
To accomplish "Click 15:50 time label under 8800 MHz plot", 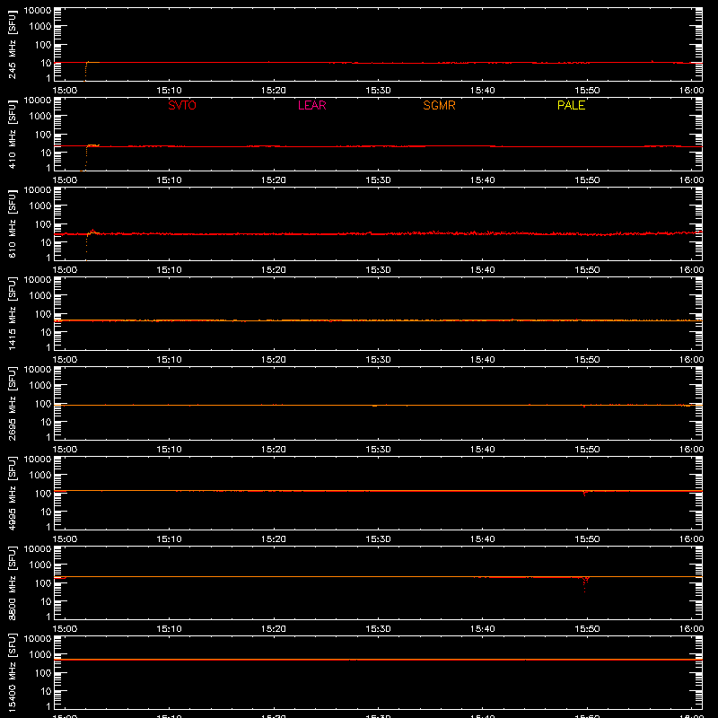I will click(x=587, y=629).
